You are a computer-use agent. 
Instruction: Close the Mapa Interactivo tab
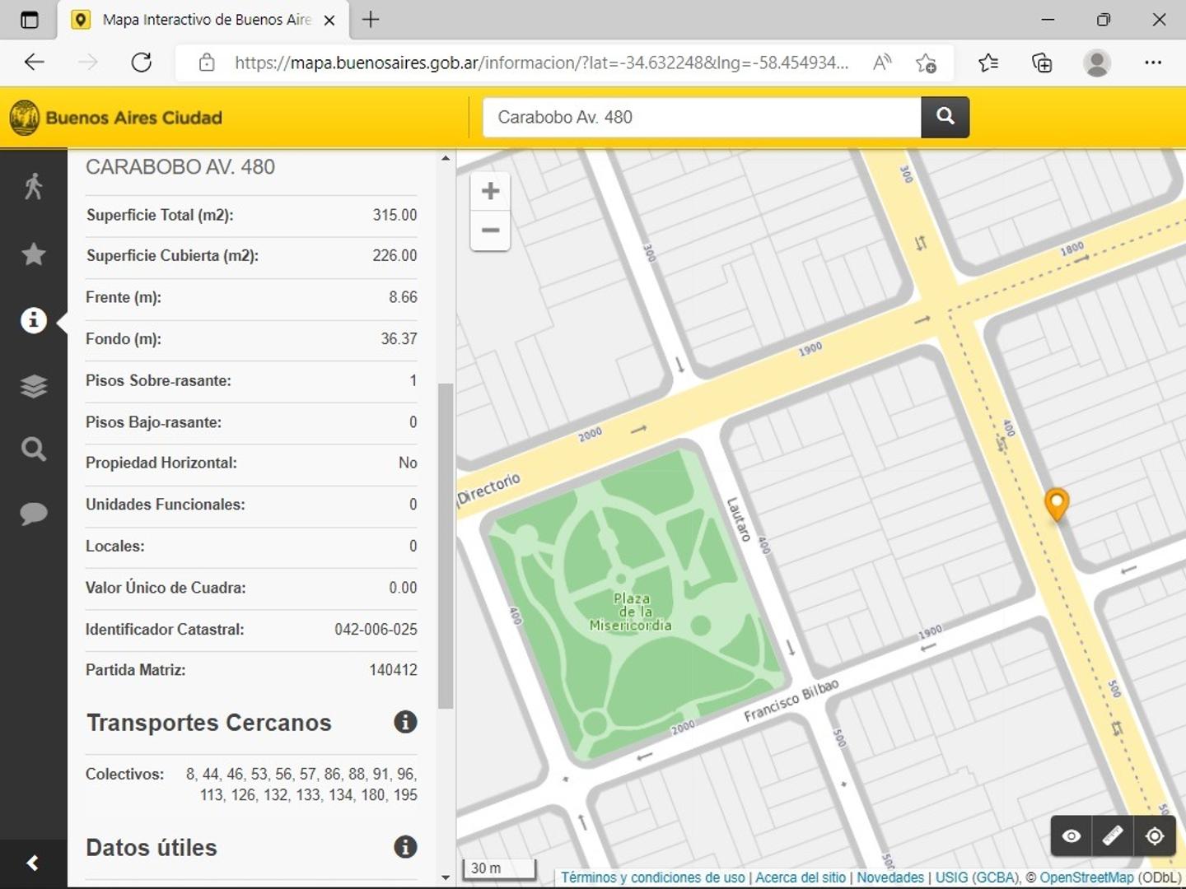tap(329, 21)
